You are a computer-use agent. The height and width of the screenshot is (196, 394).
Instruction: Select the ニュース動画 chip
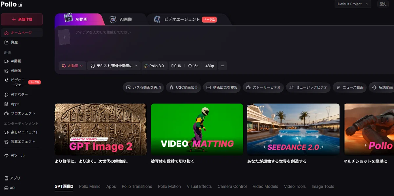pos(350,87)
